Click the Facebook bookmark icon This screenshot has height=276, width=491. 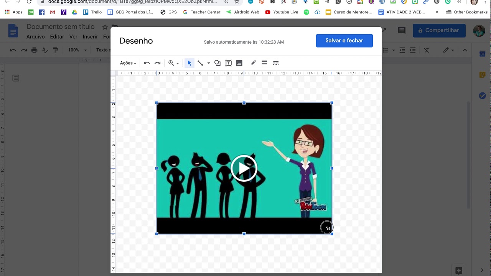coord(42,12)
